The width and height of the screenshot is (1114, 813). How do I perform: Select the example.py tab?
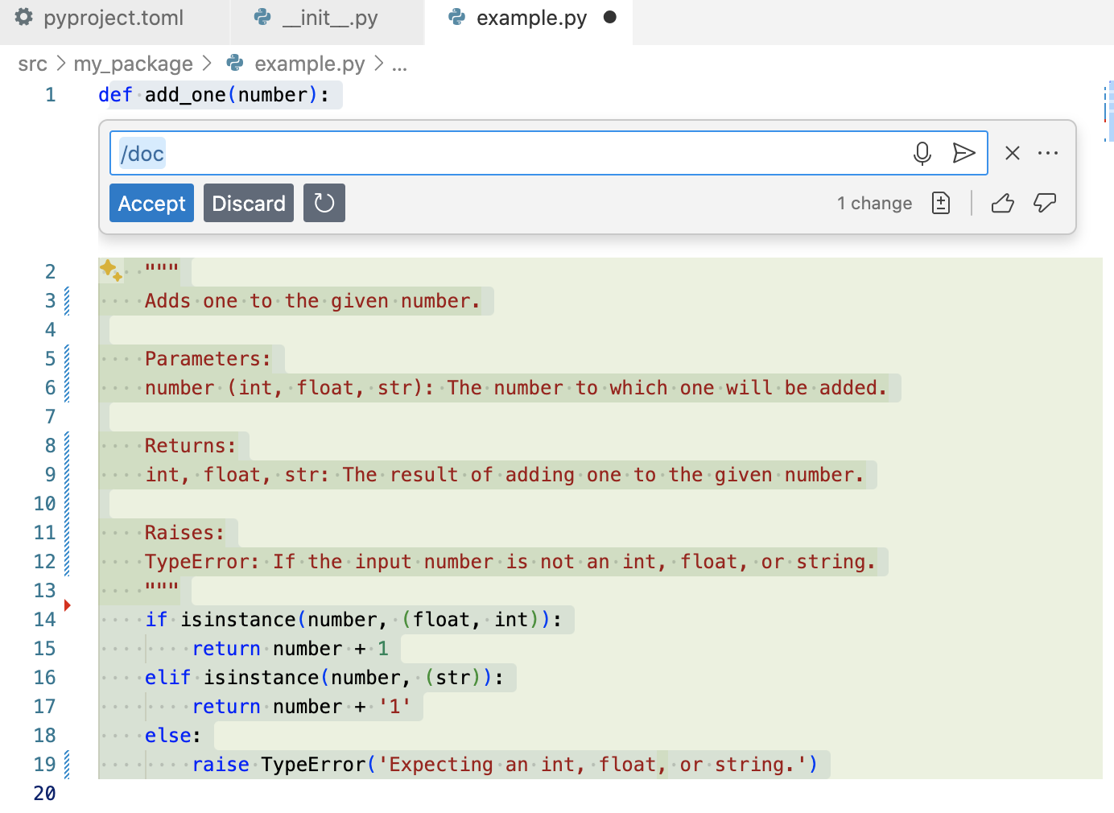click(530, 18)
